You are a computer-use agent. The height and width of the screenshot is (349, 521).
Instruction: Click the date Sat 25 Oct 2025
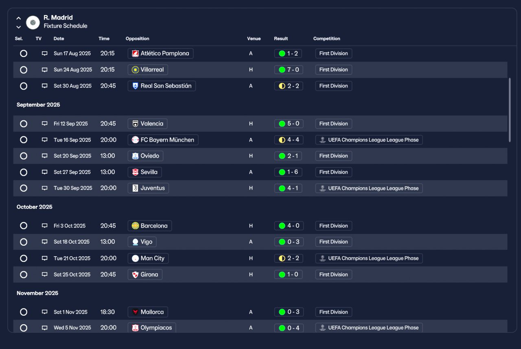(x=72, y=275)
